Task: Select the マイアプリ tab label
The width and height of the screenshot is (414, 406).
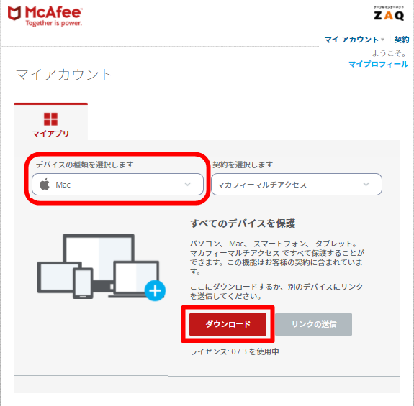Action: tap(50, 134)
